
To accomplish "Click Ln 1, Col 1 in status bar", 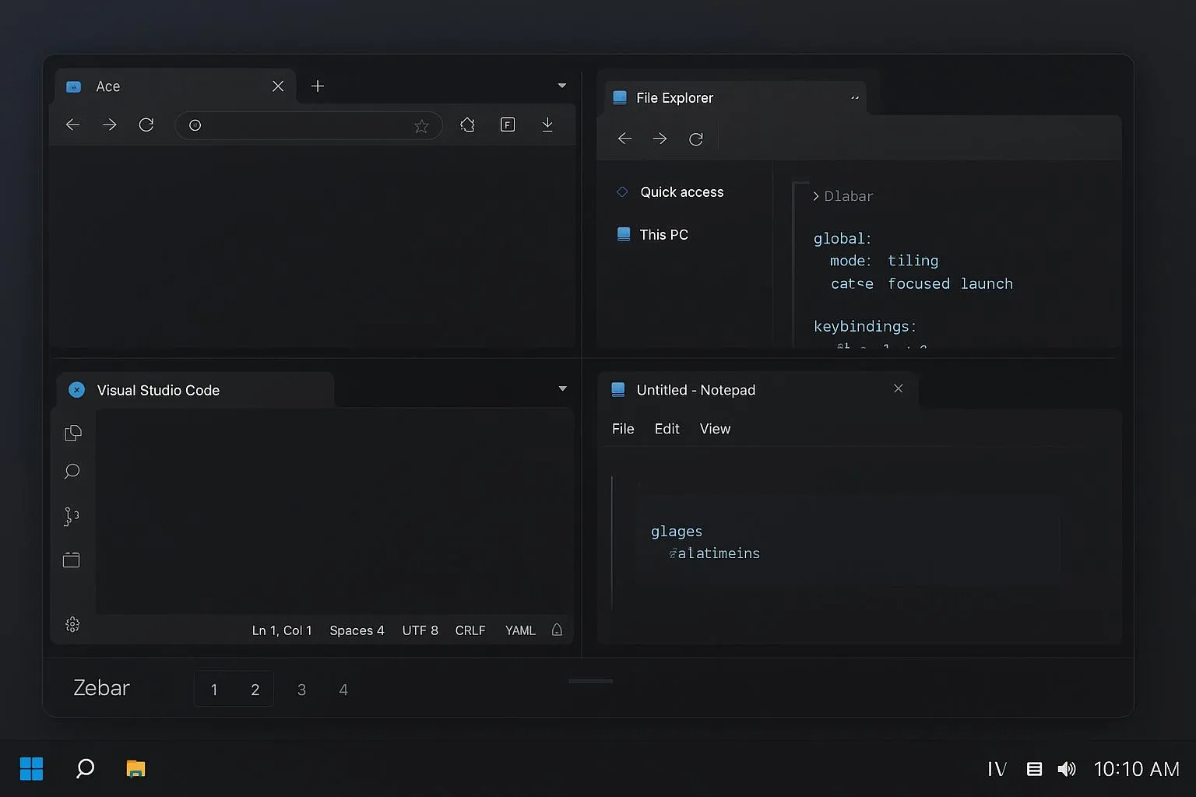I will coord(282,630).
